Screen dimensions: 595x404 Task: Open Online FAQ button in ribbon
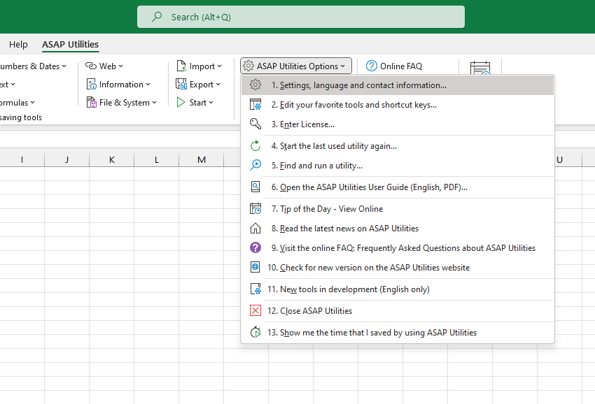[394, 66]
